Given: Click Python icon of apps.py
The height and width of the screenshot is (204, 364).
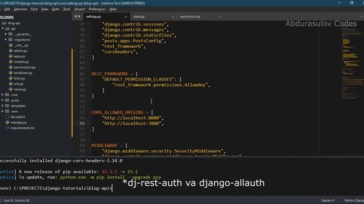Looking at the screenshot, I should [x=11, y=56].
